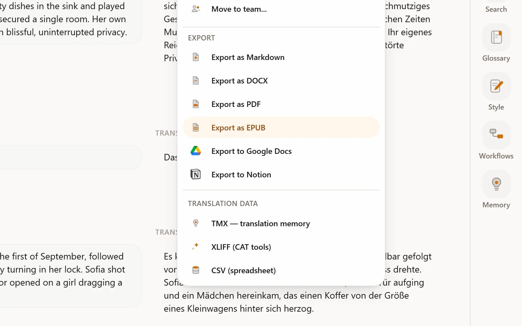Screen dimensions: 522x326
Task: Click the empty source segment box
Action: pos(70,157)
